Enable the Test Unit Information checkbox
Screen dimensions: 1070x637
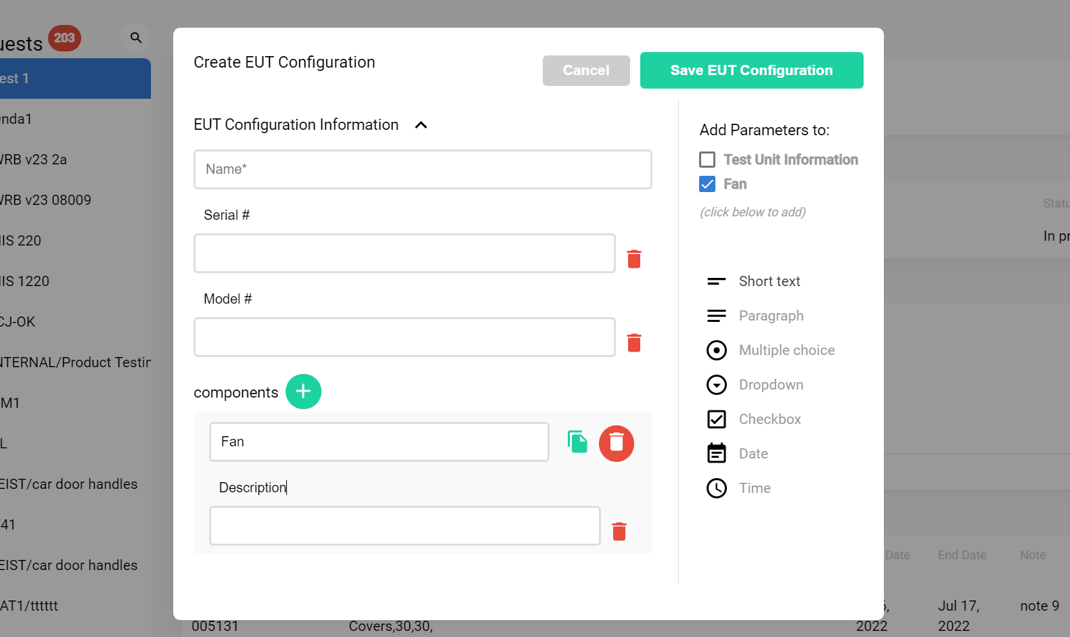[707, 160]
